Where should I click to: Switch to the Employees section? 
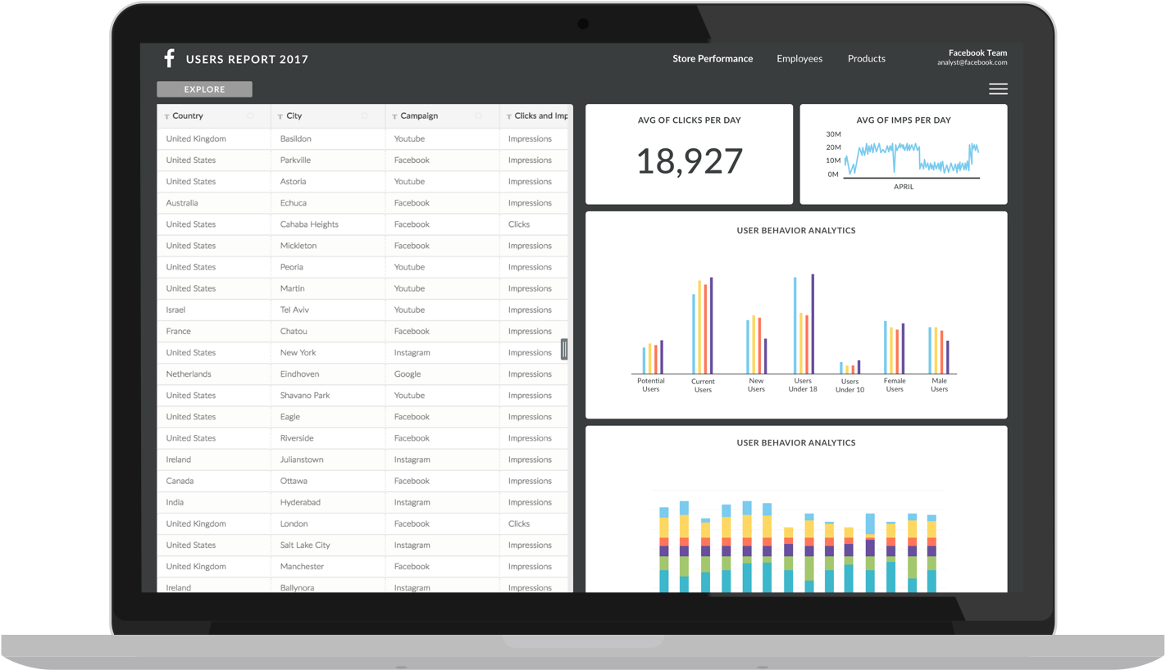799,58
